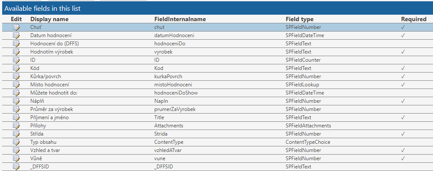The image size is (433, 171).
Task: Edit the _DFFSID field via its icon
Action: tap(16, 167)
